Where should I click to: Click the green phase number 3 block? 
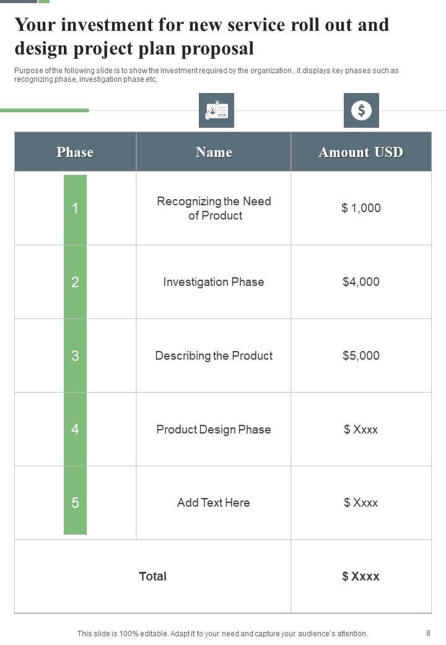click(75, 355)
